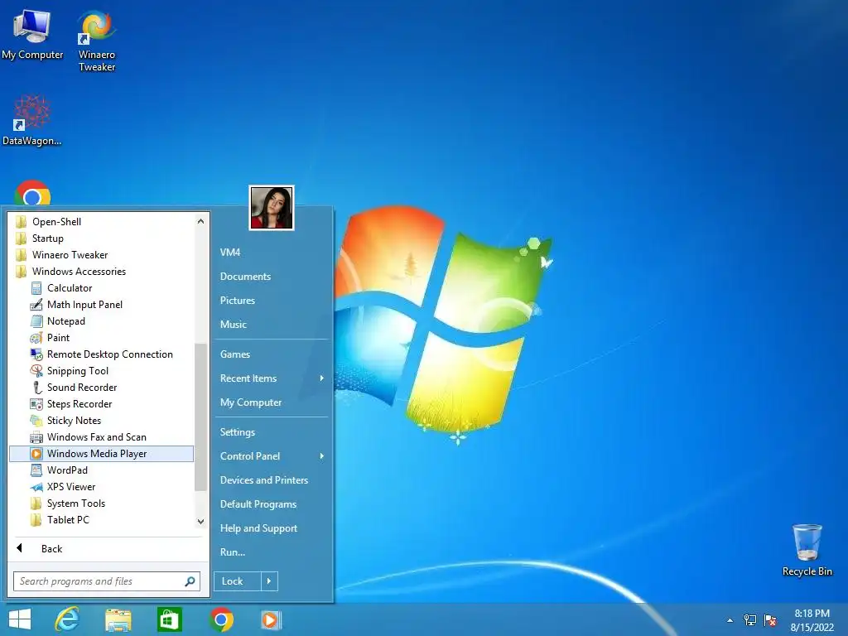Click the Lock button
The image size is (848, 636).
click(238, 581)
